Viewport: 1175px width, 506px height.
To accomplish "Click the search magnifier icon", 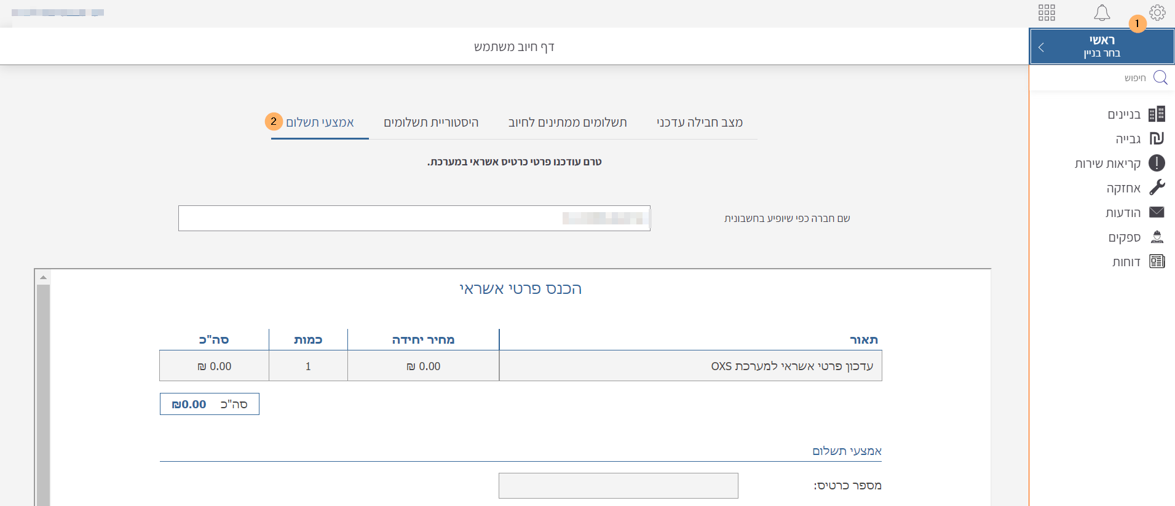I will click(x=1160, y=77).
